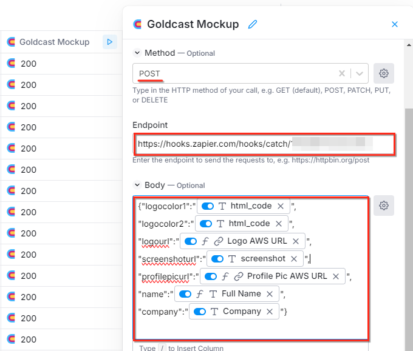Open the Method dropdown arrow
413x351 pixels.
click(360, 73)
